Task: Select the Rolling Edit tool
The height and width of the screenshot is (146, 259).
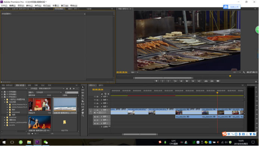Action: pyautogui.click(x=83, y=96)
